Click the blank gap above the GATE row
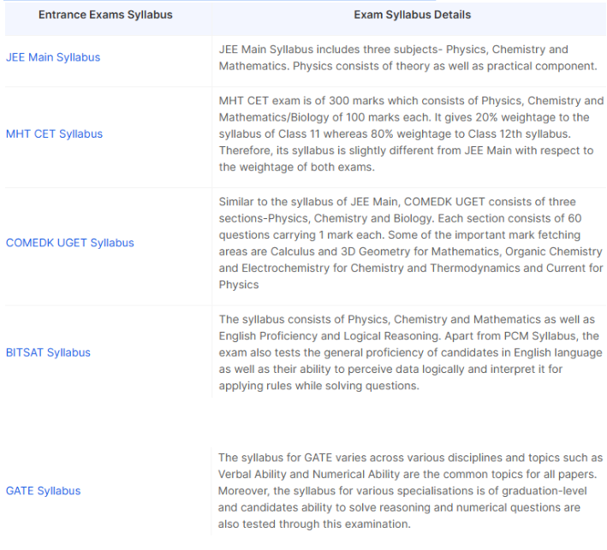607x550 pixels. 303,423
